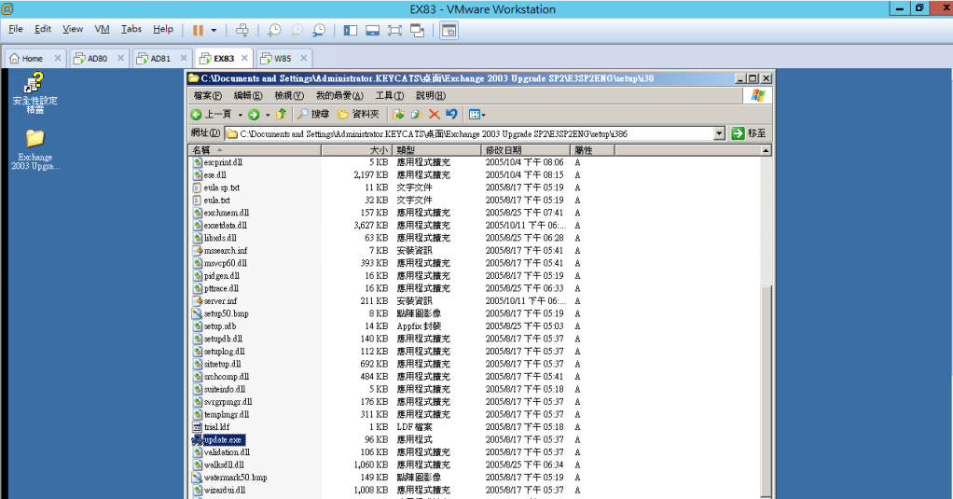Image resolution: width=953 pixels, height=499 pixels.
Task: Open the Explorer views dropdown button
Action: pos(476,114)
